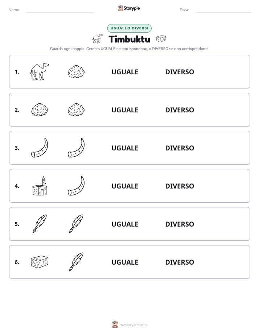Choose DIVERSO for row 4

pyautogui.click(x=180, y=186)
